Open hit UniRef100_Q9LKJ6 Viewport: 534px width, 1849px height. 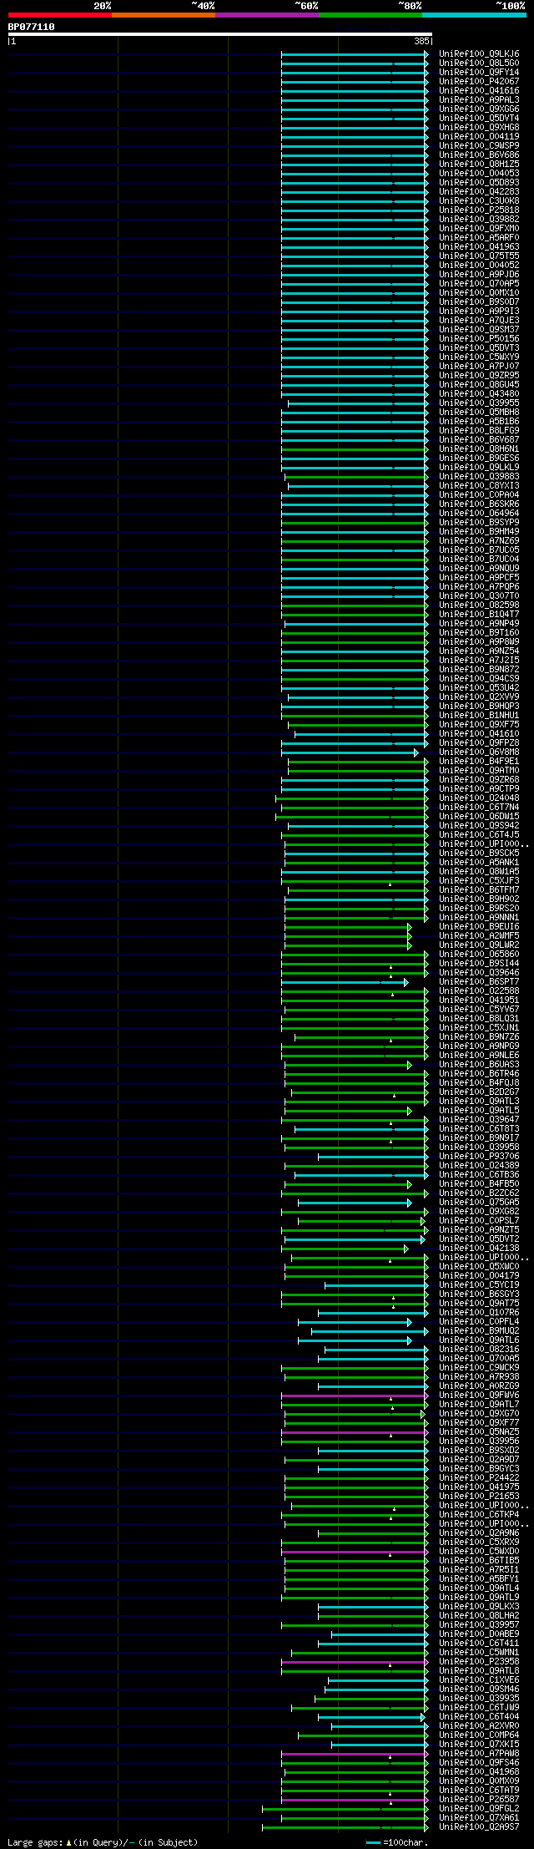pyautogui.click(x=479, y=53)
